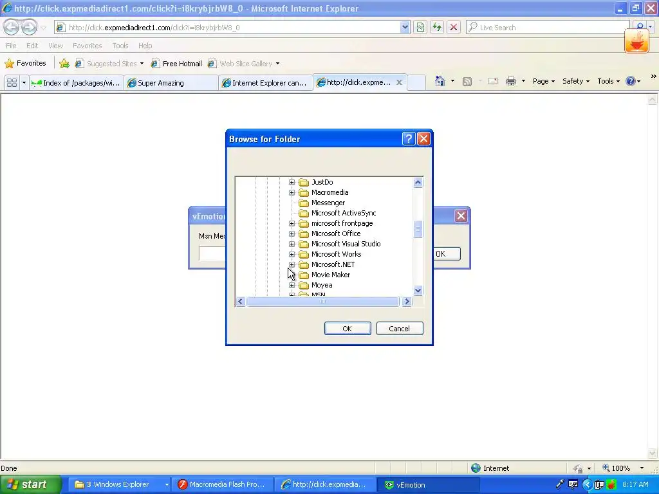The image size is (659, 494).
Task: Click OK in Browse for Folder
Action: (348, 329)
